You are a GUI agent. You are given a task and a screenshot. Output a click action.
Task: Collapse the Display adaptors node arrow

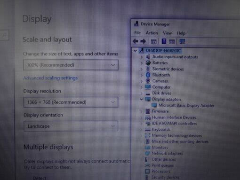coord(141,99)
